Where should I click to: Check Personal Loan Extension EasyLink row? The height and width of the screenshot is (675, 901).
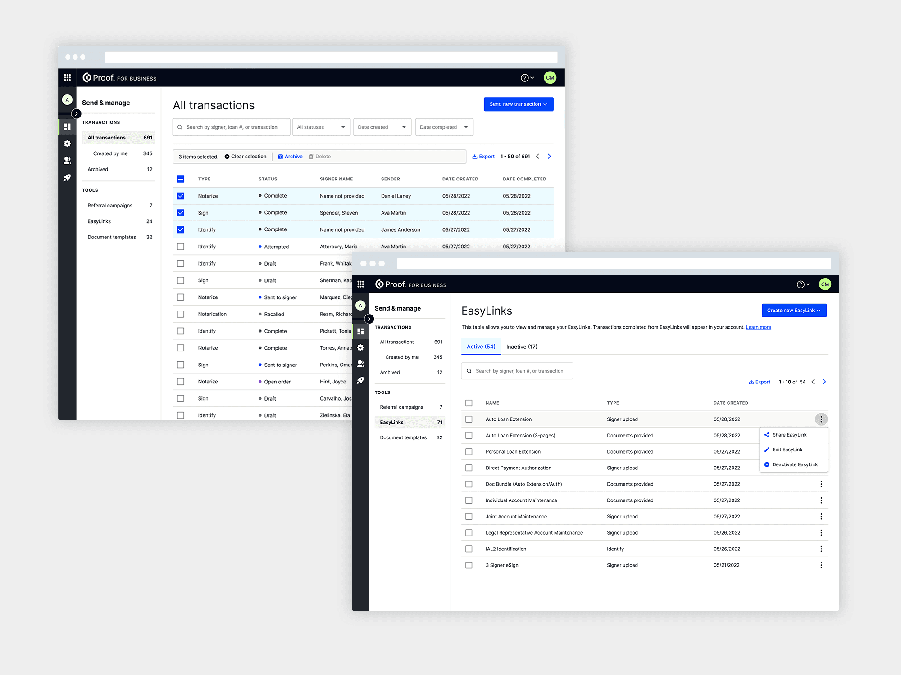pyautogui.click(x=469, y=452)
